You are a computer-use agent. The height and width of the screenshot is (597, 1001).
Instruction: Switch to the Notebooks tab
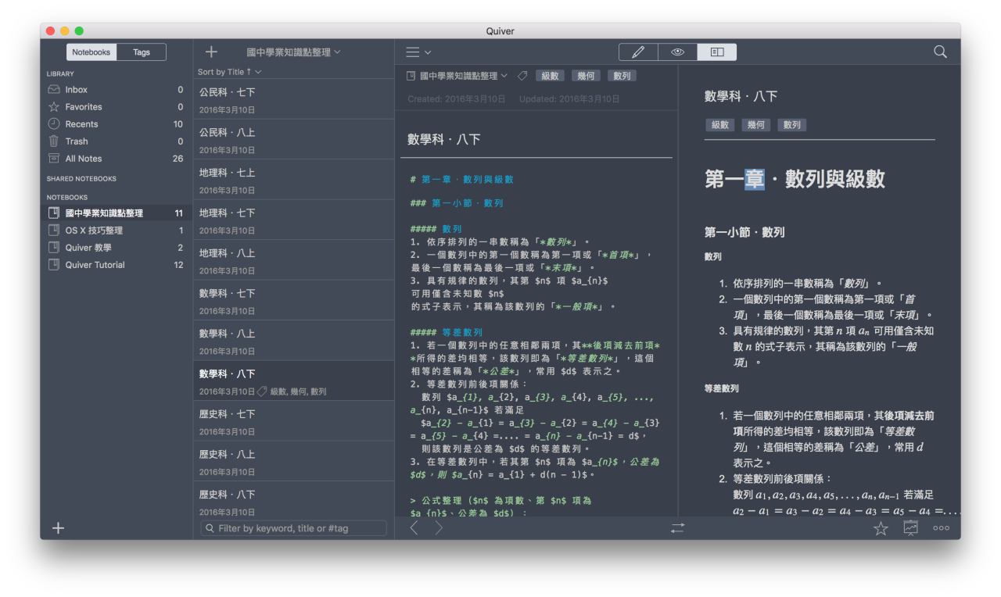[91, 52]
